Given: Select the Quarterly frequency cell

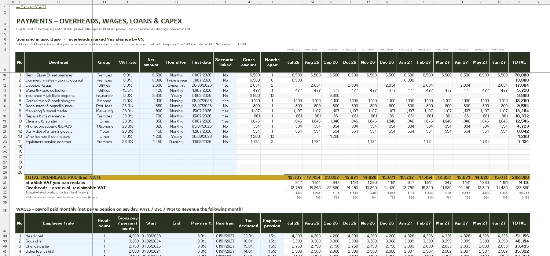Looking at the screenshot, I should click(176, 142).
